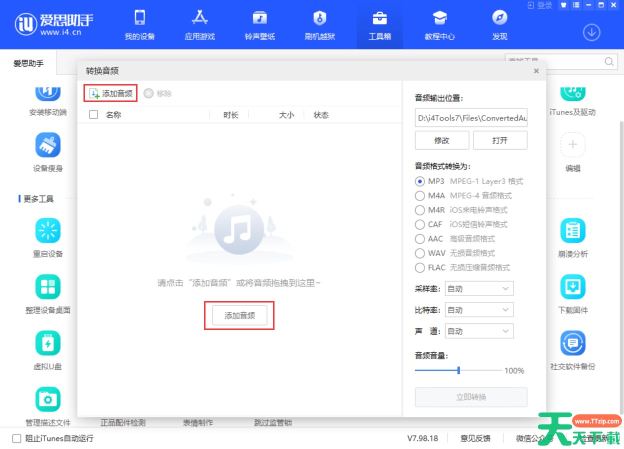Image resolution: width=624 pixels, height=449 pixels.
Task: Open the 重启设备 tool icon
Action: pos(48,230)
